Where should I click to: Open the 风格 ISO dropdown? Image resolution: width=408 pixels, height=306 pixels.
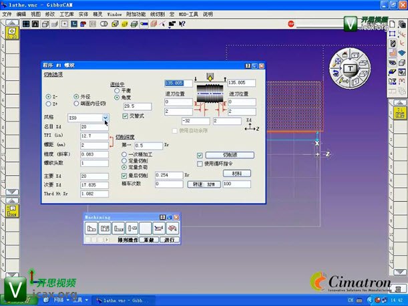point(106,117)
